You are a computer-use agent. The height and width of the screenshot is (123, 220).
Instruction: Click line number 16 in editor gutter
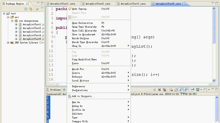click(51, 79)
